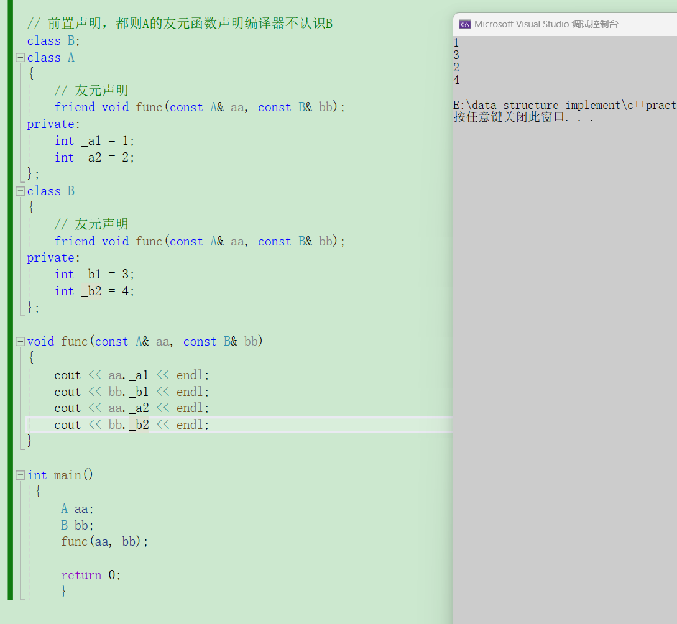This screenshot has width=677, height=624.
Task: Click the 'private:' label in class A
Action: 53,124
